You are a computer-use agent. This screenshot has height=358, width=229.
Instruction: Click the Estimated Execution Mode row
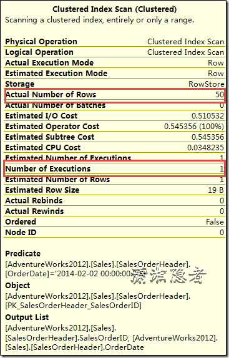114,74
